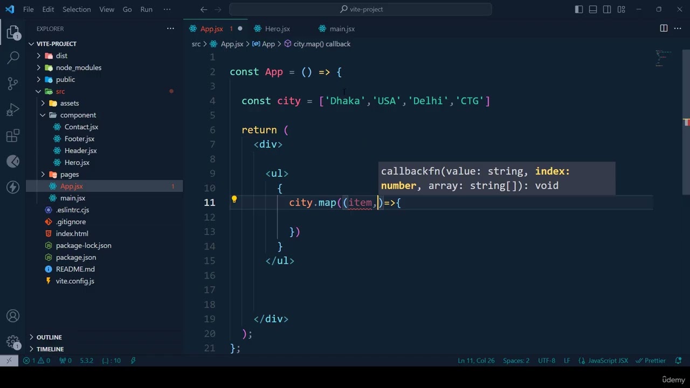Click the braces 10 status item
This screenshot has width=690, height=388.
pyautogui.click(x=111, y=361)
